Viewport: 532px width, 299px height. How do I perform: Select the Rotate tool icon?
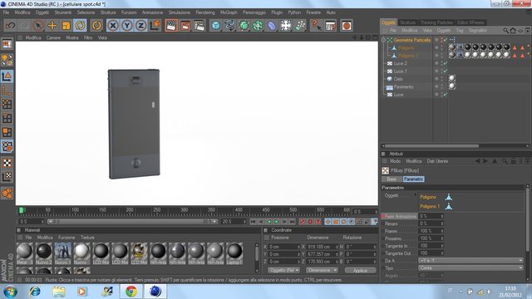pos(81,26)
